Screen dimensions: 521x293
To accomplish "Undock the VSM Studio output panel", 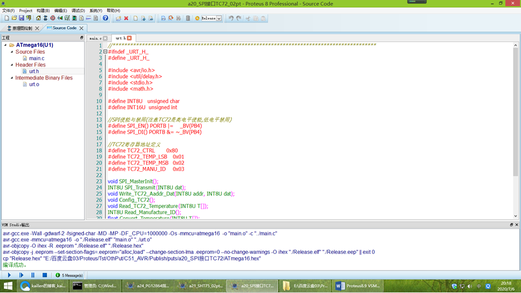I will click(x=511, y=225).
